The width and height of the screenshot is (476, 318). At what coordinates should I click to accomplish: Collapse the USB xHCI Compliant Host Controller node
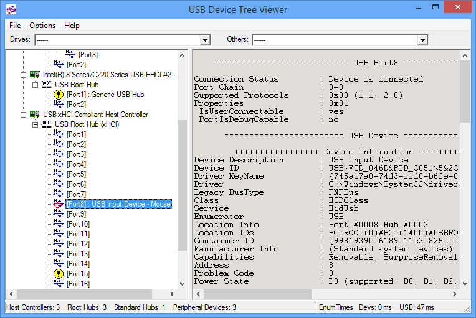[x=24, y=115]
